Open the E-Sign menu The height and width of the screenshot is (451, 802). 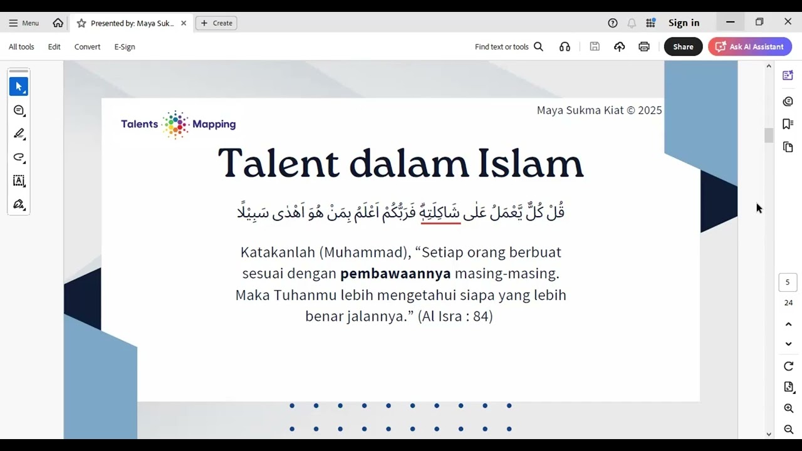click(x=125, y=47)
